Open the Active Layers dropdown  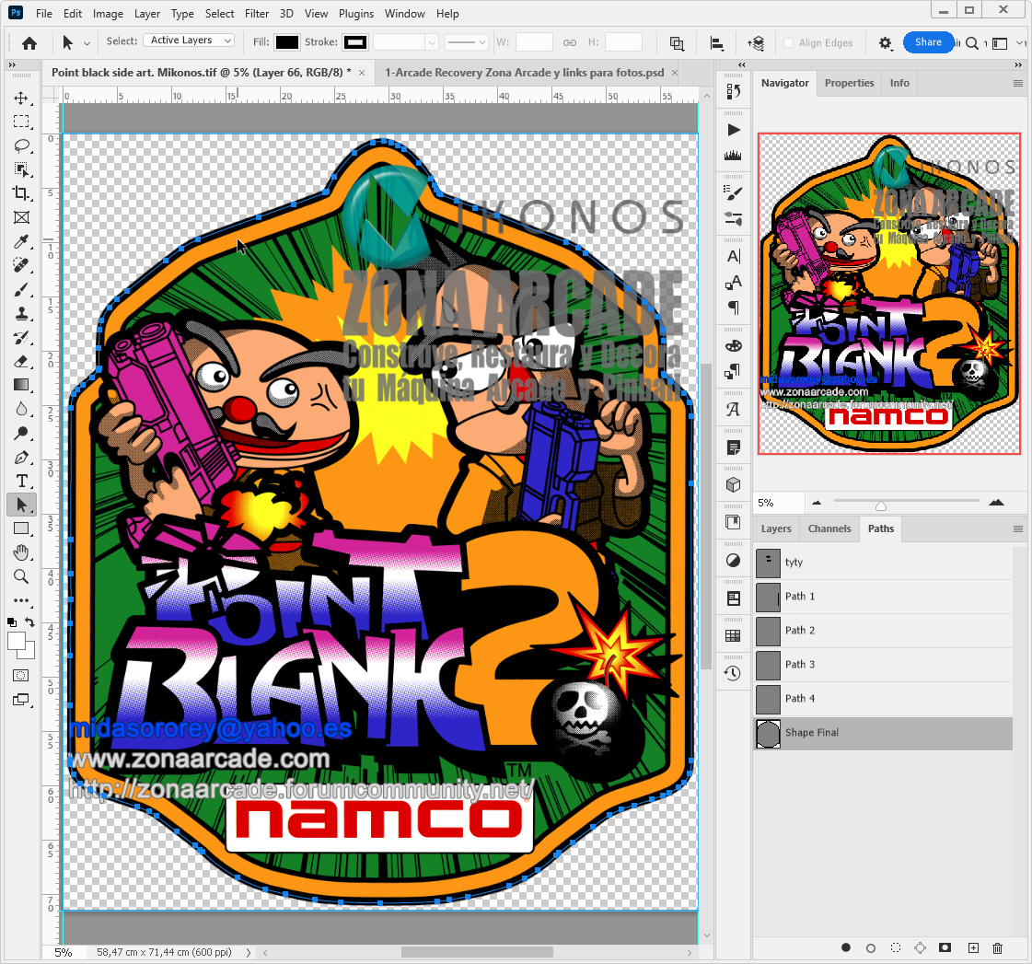click(x=188, y=40)
